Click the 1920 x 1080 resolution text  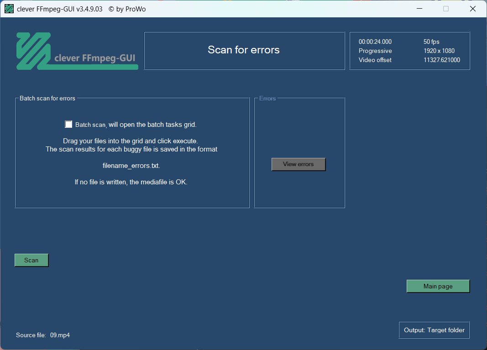tap(439, 51)
